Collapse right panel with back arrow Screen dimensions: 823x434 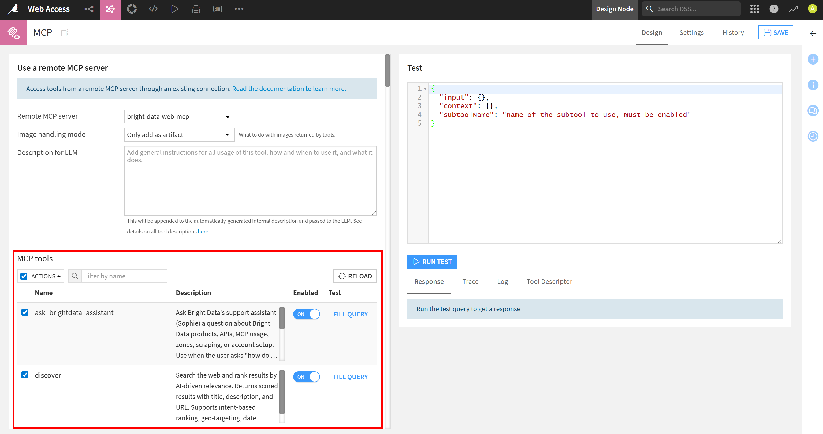tap(813, 33)
